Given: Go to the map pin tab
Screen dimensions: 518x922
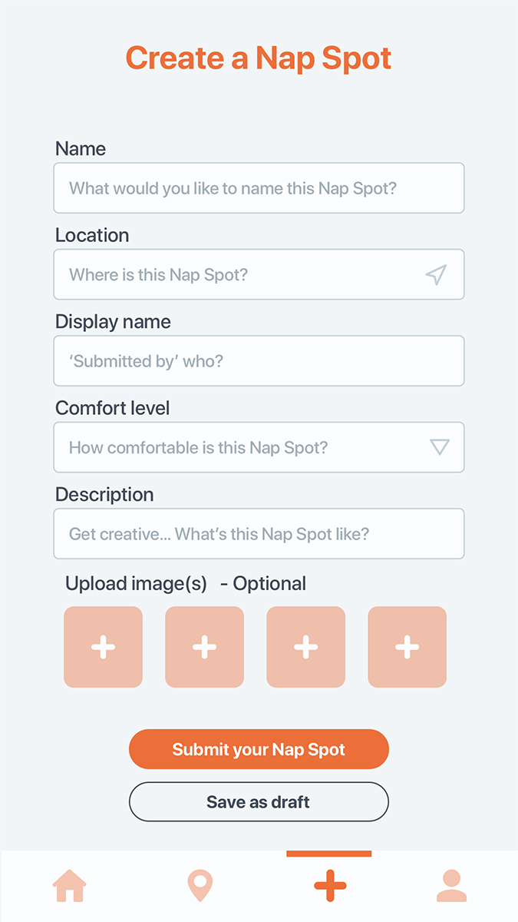Looking at the screenshot, I should tap(200, 886).
